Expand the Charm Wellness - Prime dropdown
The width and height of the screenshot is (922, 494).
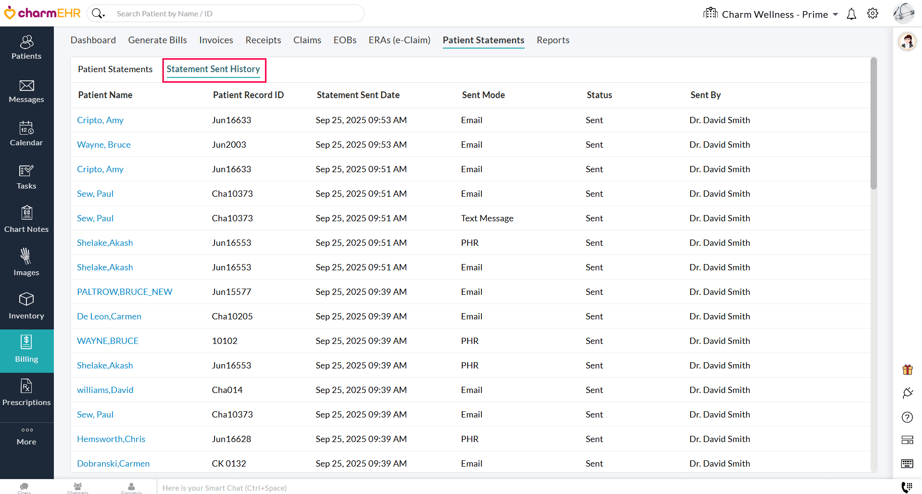[835, 14]
